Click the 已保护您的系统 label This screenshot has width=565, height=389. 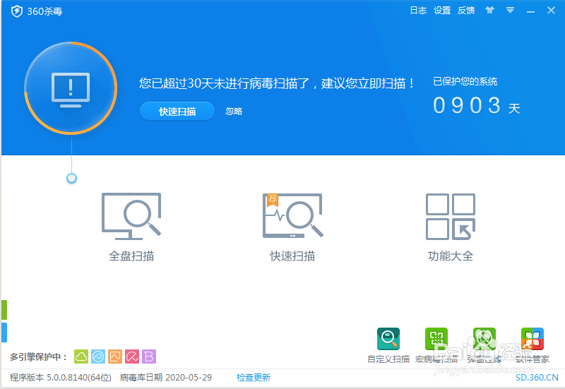coord(465,81)
